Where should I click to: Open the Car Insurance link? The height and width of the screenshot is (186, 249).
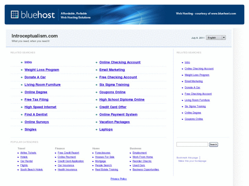tap(66, 165)
